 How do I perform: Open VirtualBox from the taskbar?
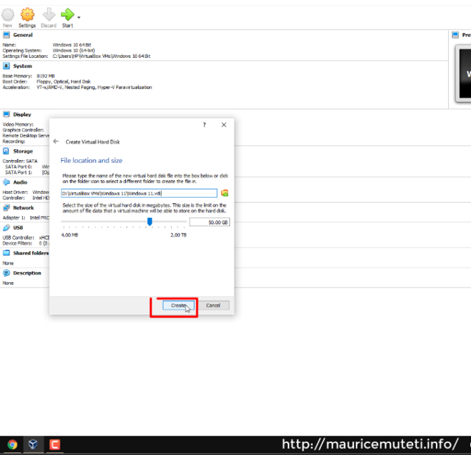[33, 444]
